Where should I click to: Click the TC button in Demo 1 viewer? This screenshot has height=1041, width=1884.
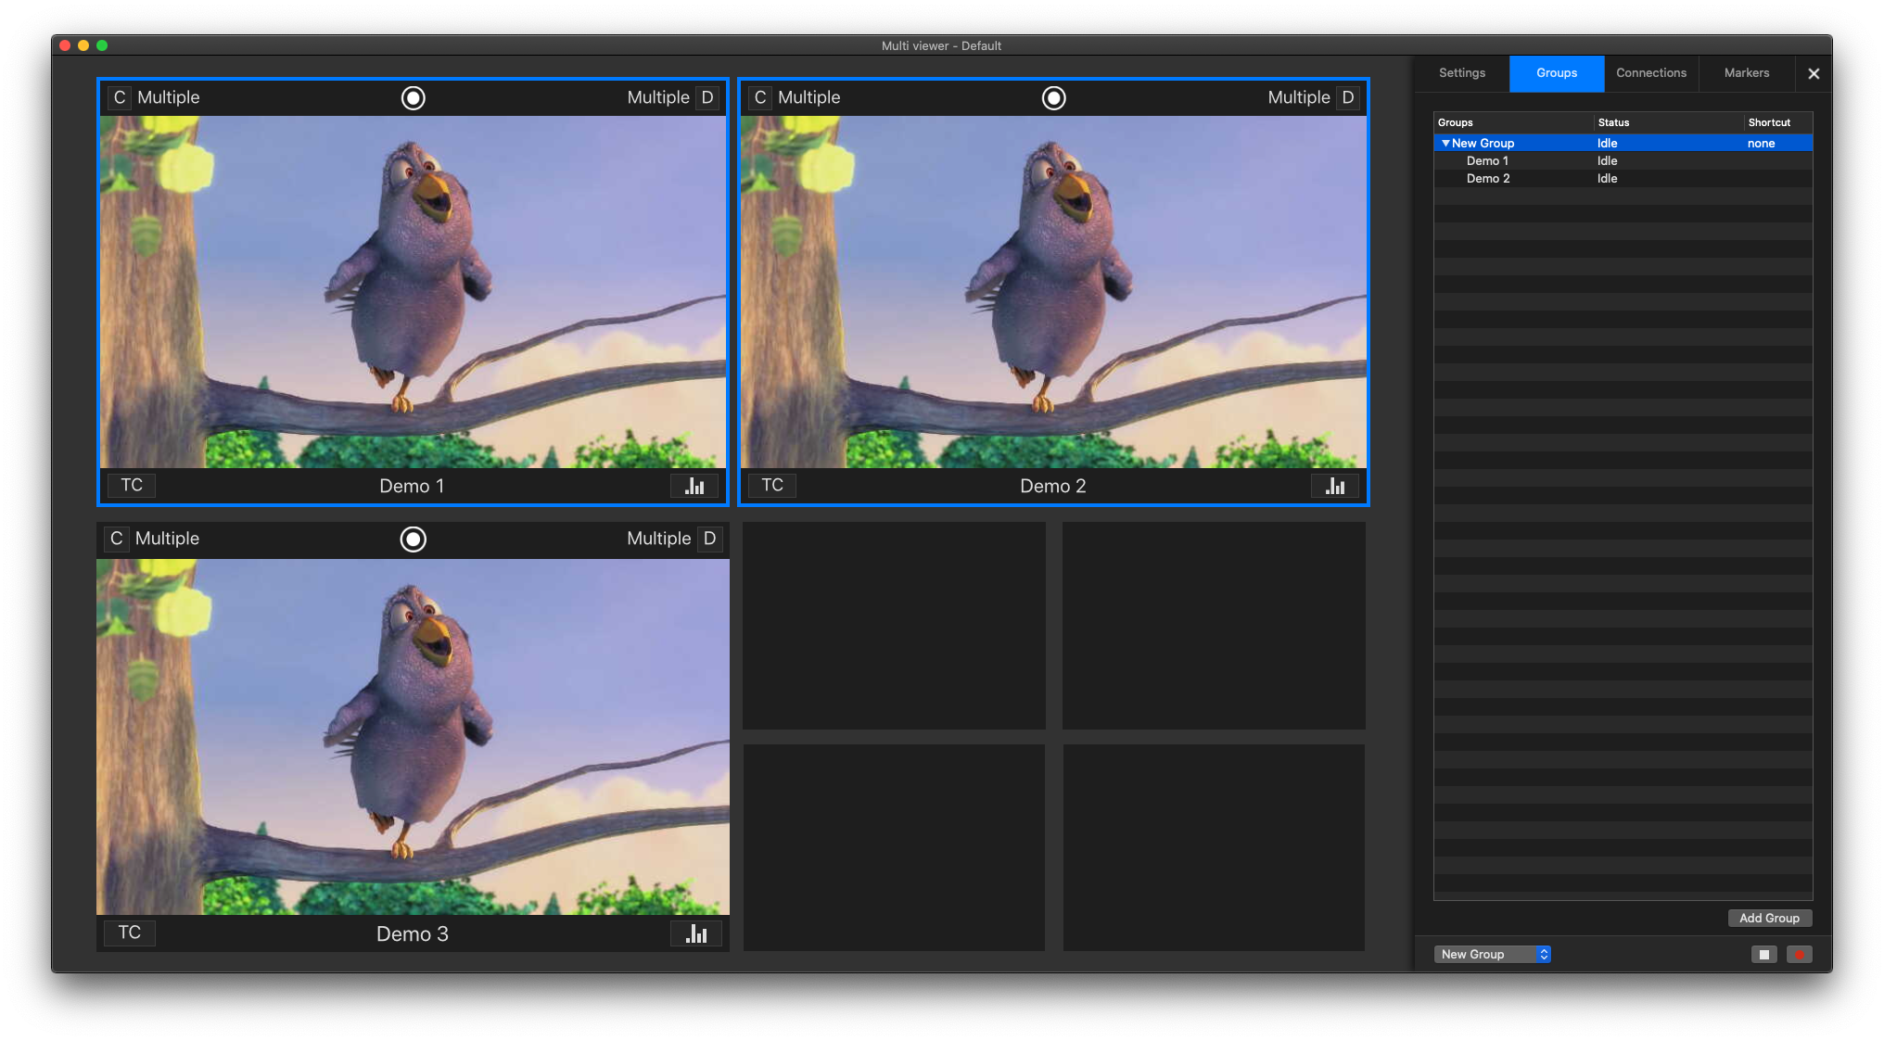[x=132, y=485]
